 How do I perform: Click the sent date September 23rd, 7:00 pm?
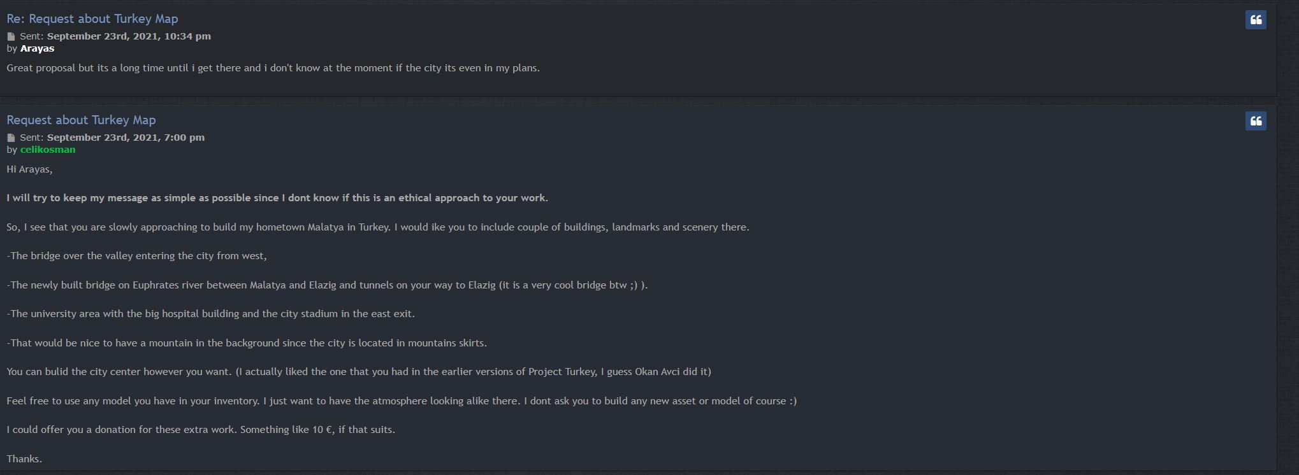click(126, 138)
